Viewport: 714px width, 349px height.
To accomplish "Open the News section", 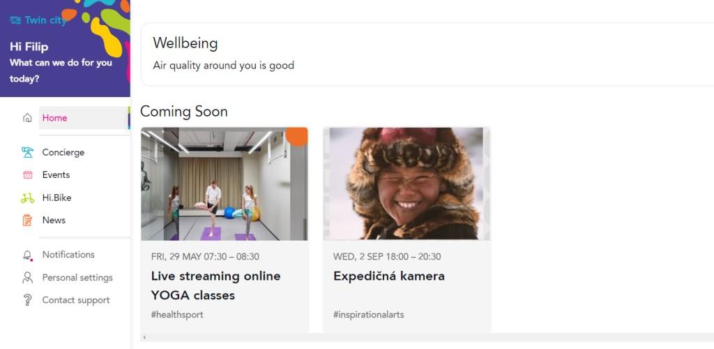I will (54, 220).
